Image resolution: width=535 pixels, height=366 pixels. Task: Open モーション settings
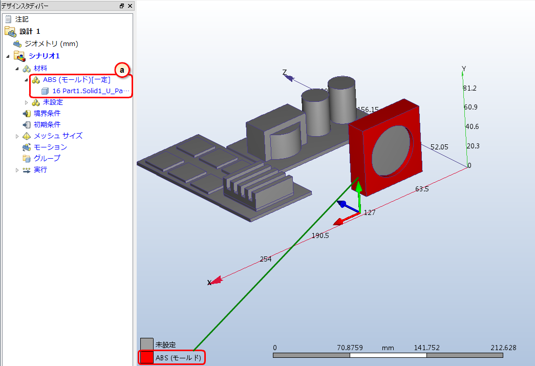pos(51,147)
